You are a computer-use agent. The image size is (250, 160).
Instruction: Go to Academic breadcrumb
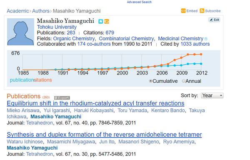point(17,11)
